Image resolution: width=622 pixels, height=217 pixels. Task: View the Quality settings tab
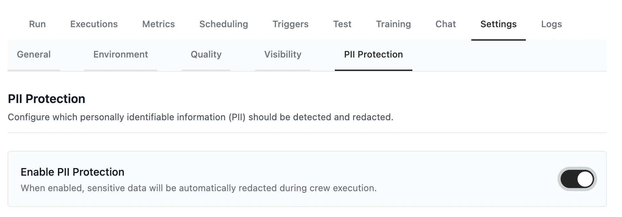click(206, 54)
